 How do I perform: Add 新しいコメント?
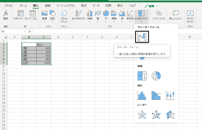176,15
